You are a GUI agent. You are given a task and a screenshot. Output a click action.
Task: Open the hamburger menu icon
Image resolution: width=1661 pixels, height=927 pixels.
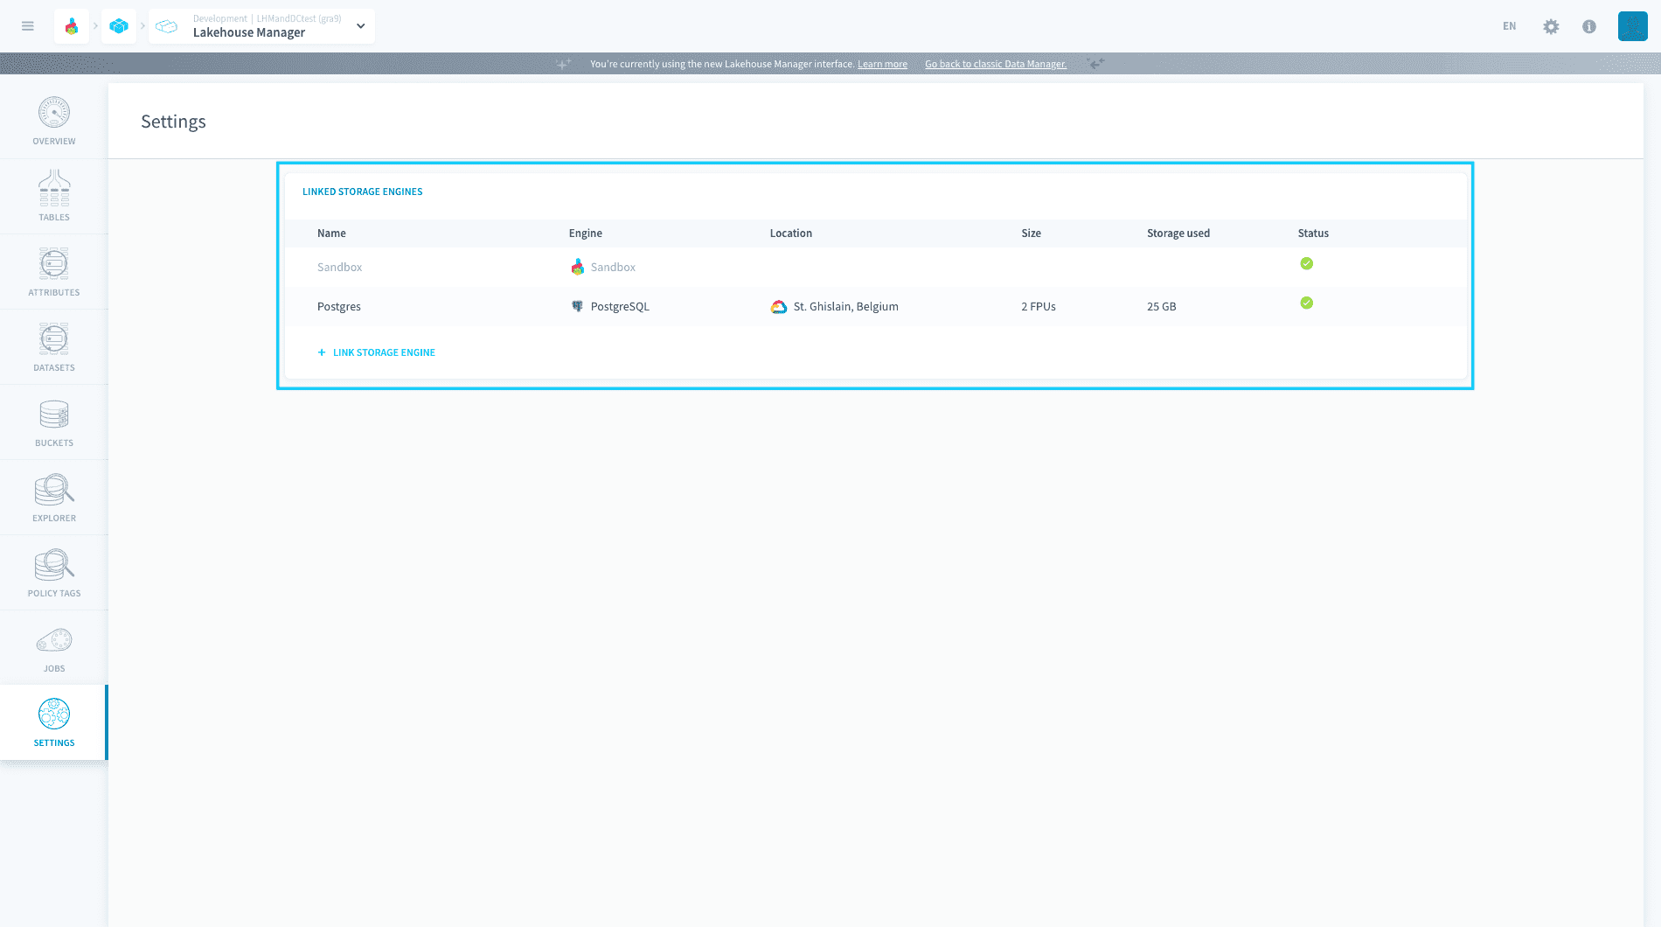click(x=28, y=26)
